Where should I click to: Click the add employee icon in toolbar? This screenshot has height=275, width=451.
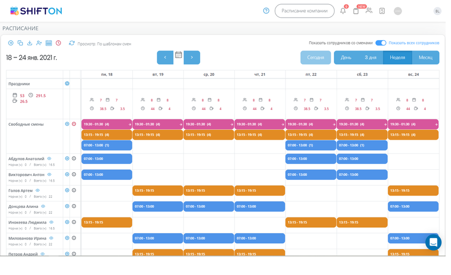click(39, 43)
